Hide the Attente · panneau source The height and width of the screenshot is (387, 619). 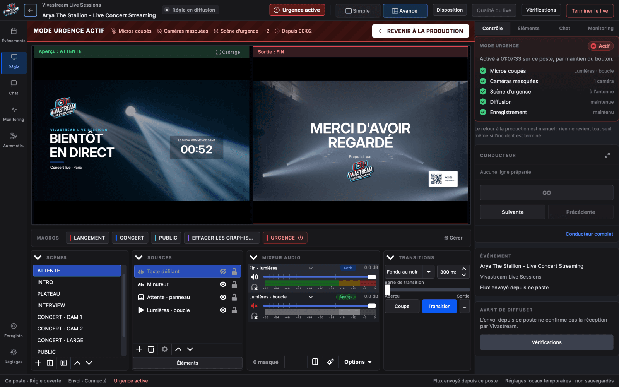(x=223, y=297)
